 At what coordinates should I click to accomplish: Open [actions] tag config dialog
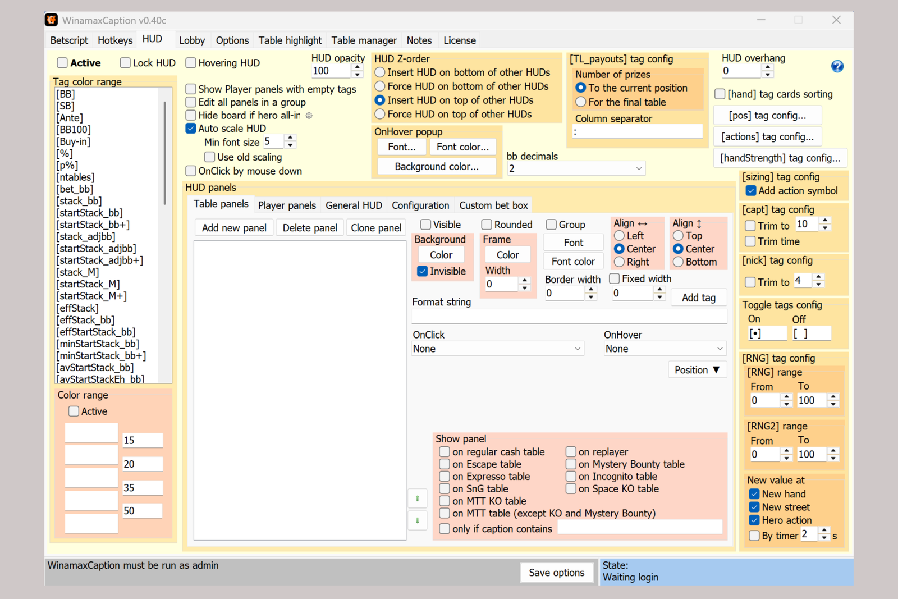point(767,137)
